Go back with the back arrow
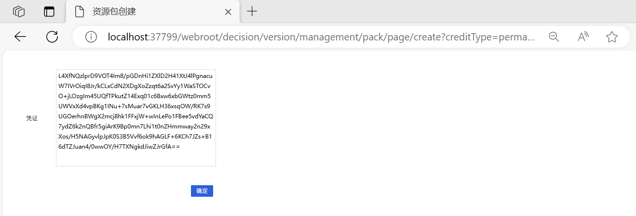 (x=20, y=37)
